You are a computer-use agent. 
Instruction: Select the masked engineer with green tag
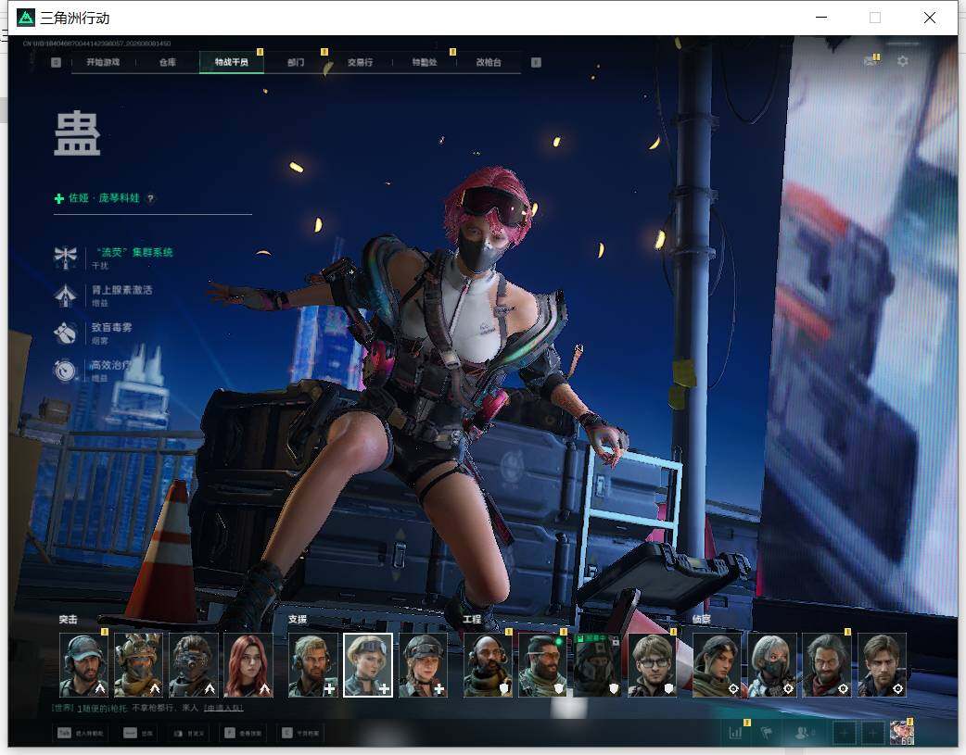[597, 665]
